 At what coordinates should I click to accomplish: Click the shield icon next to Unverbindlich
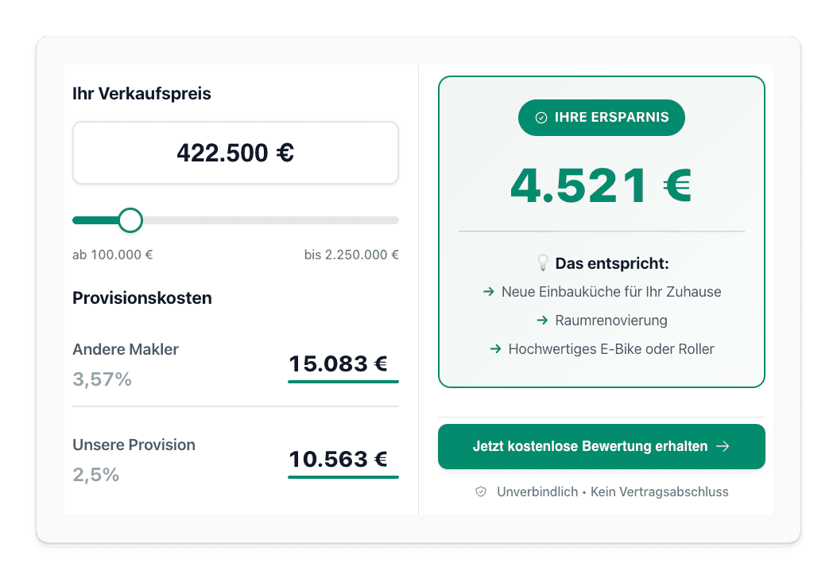480,492
